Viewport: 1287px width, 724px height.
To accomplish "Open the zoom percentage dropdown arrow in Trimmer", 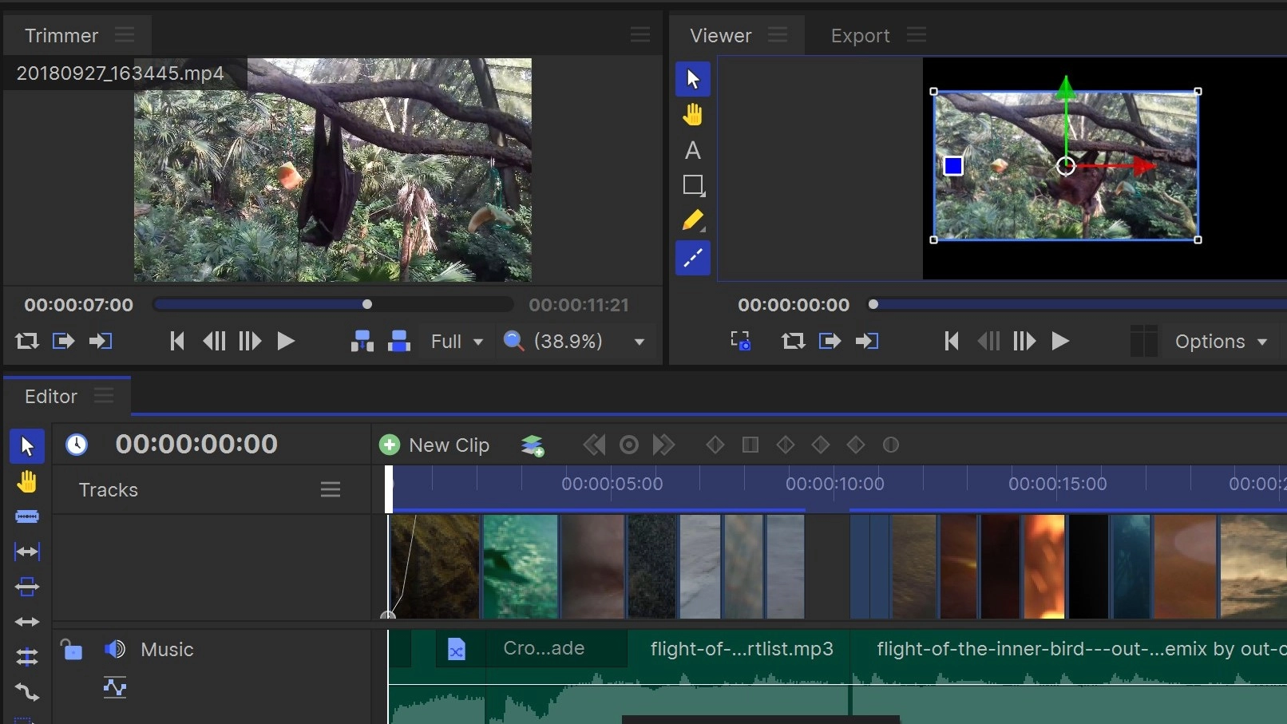I will (x=639, y=342).
